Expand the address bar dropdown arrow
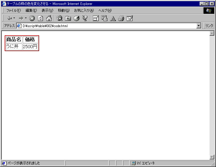Viewport: 216px width, 167px height. coord(199,26)
